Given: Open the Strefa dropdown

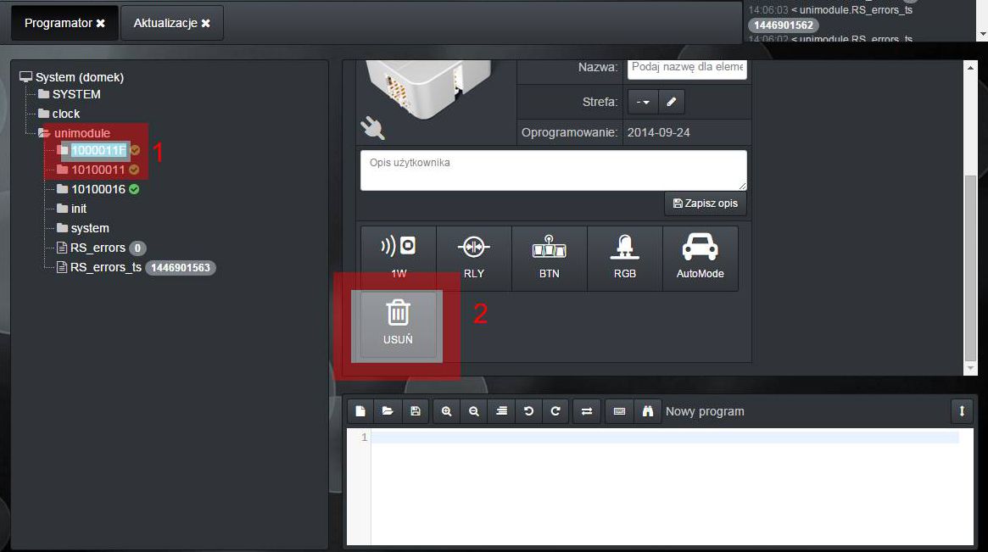Looking at the screenshot, I should 643,102.
